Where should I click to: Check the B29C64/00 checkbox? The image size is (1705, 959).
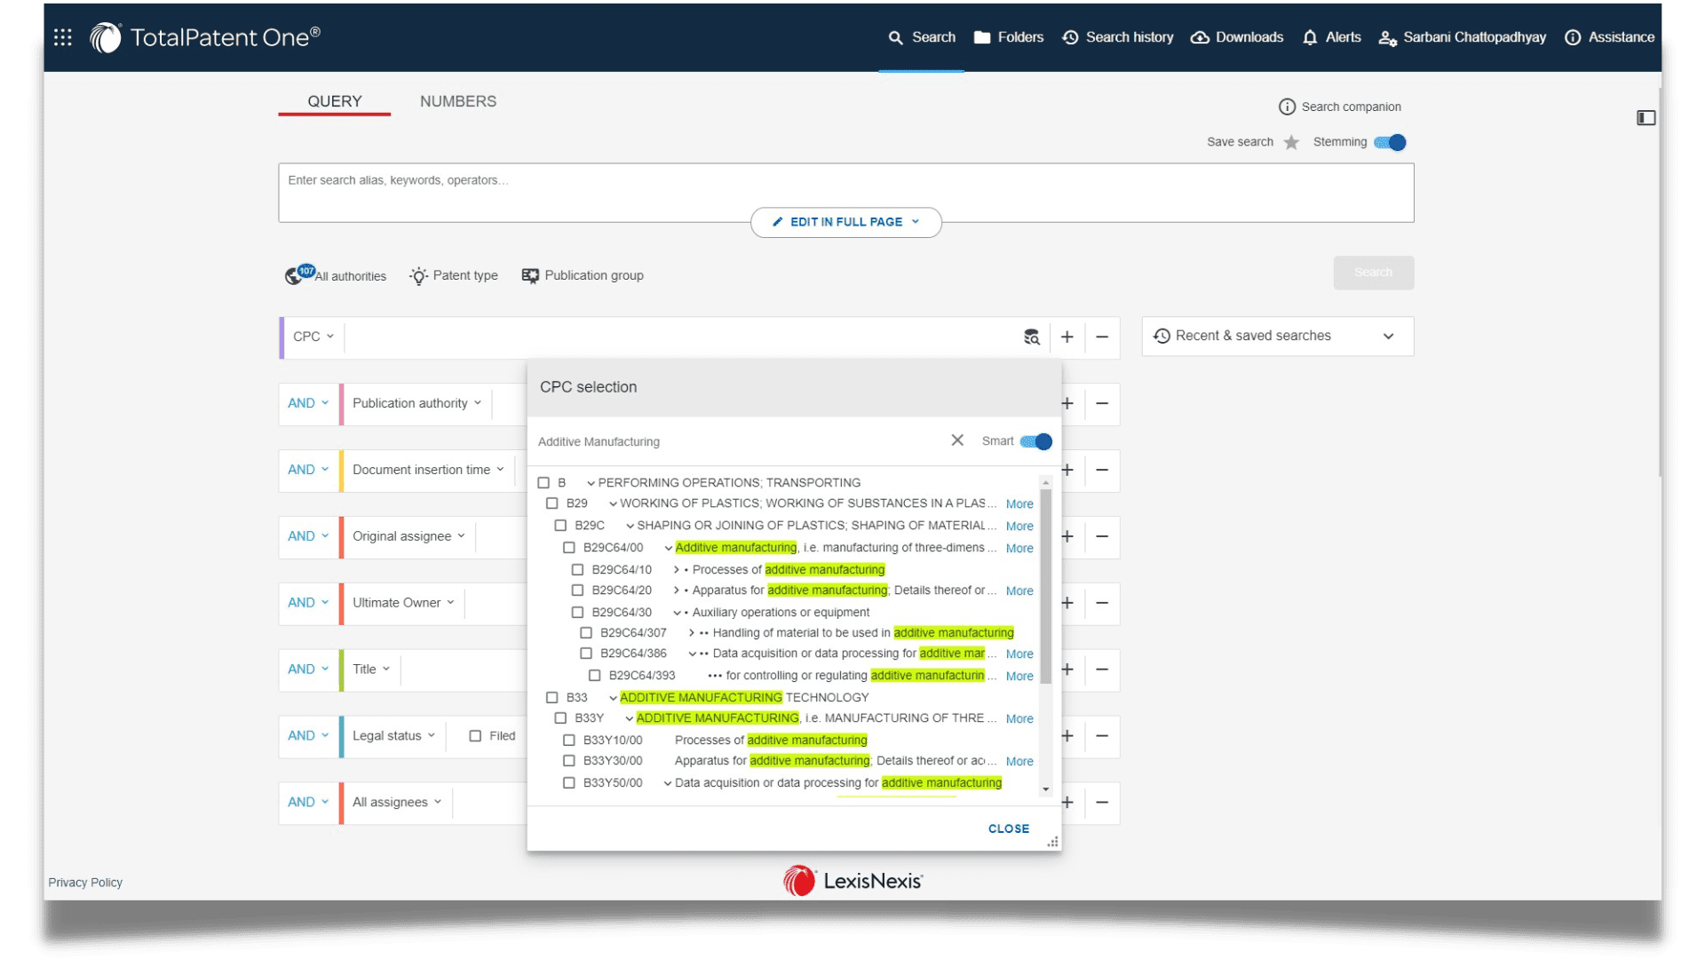569,548
